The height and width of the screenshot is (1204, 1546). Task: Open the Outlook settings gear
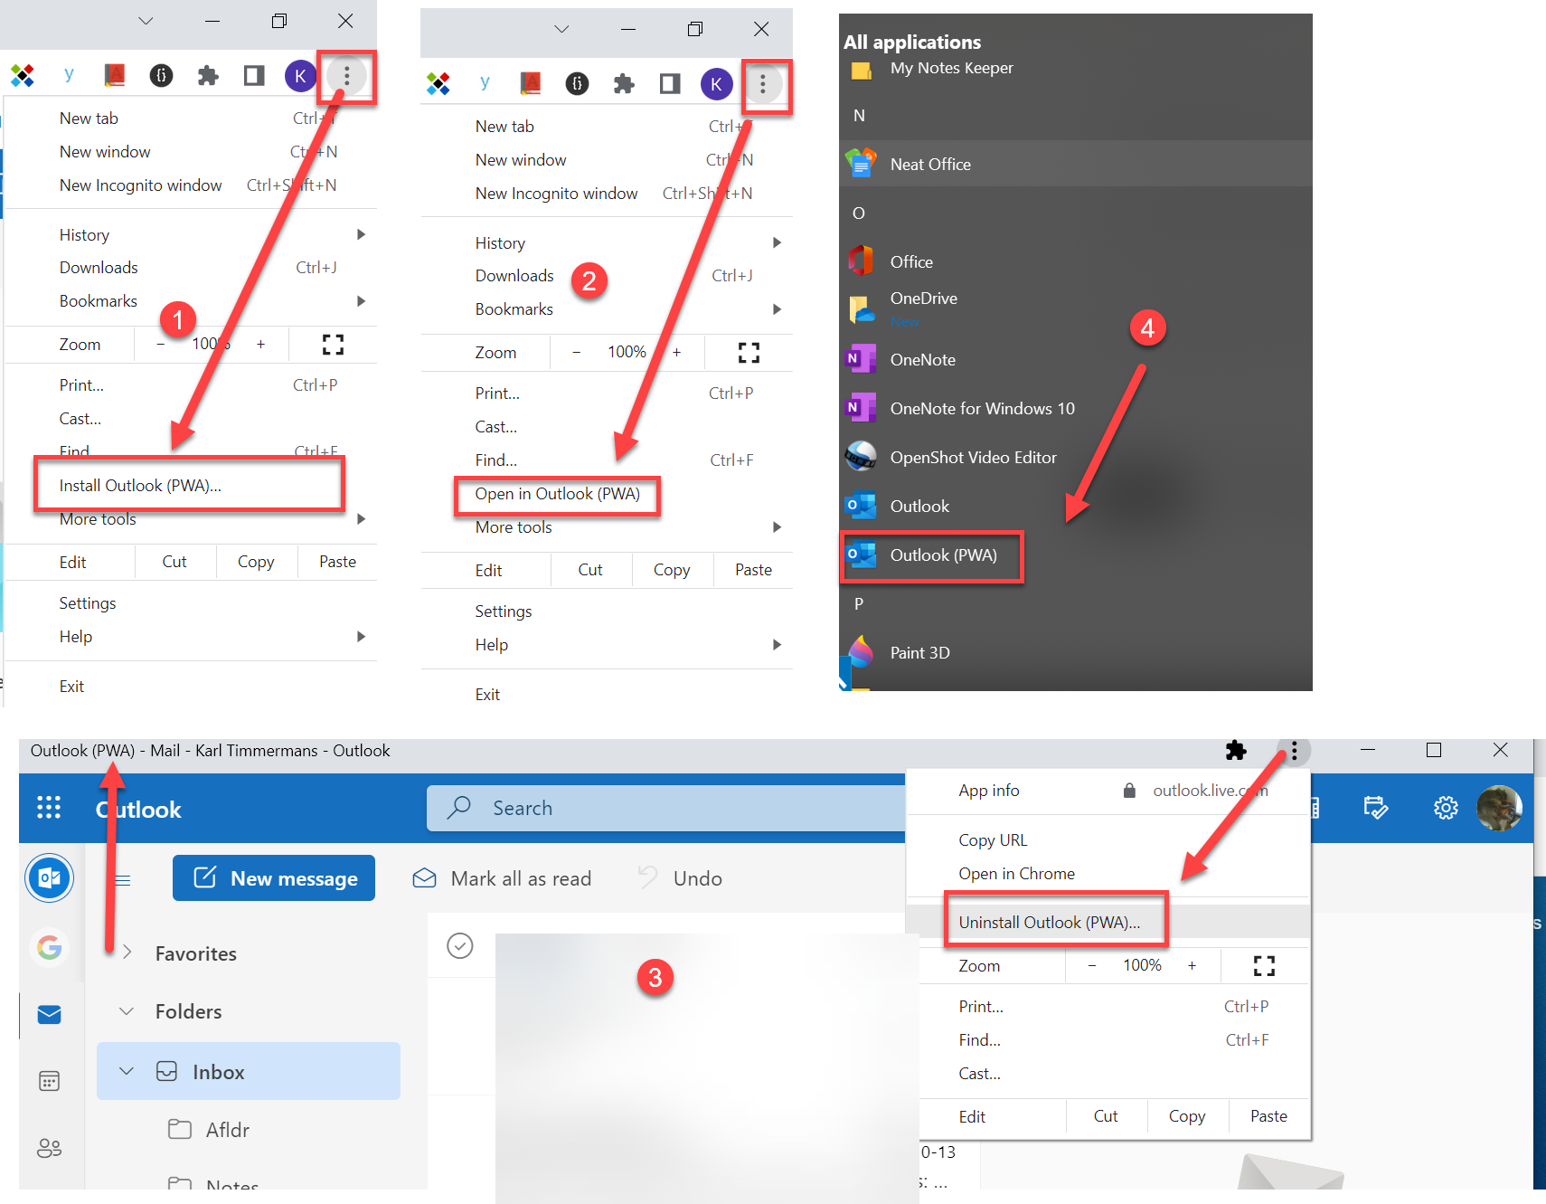[1445, 808]
